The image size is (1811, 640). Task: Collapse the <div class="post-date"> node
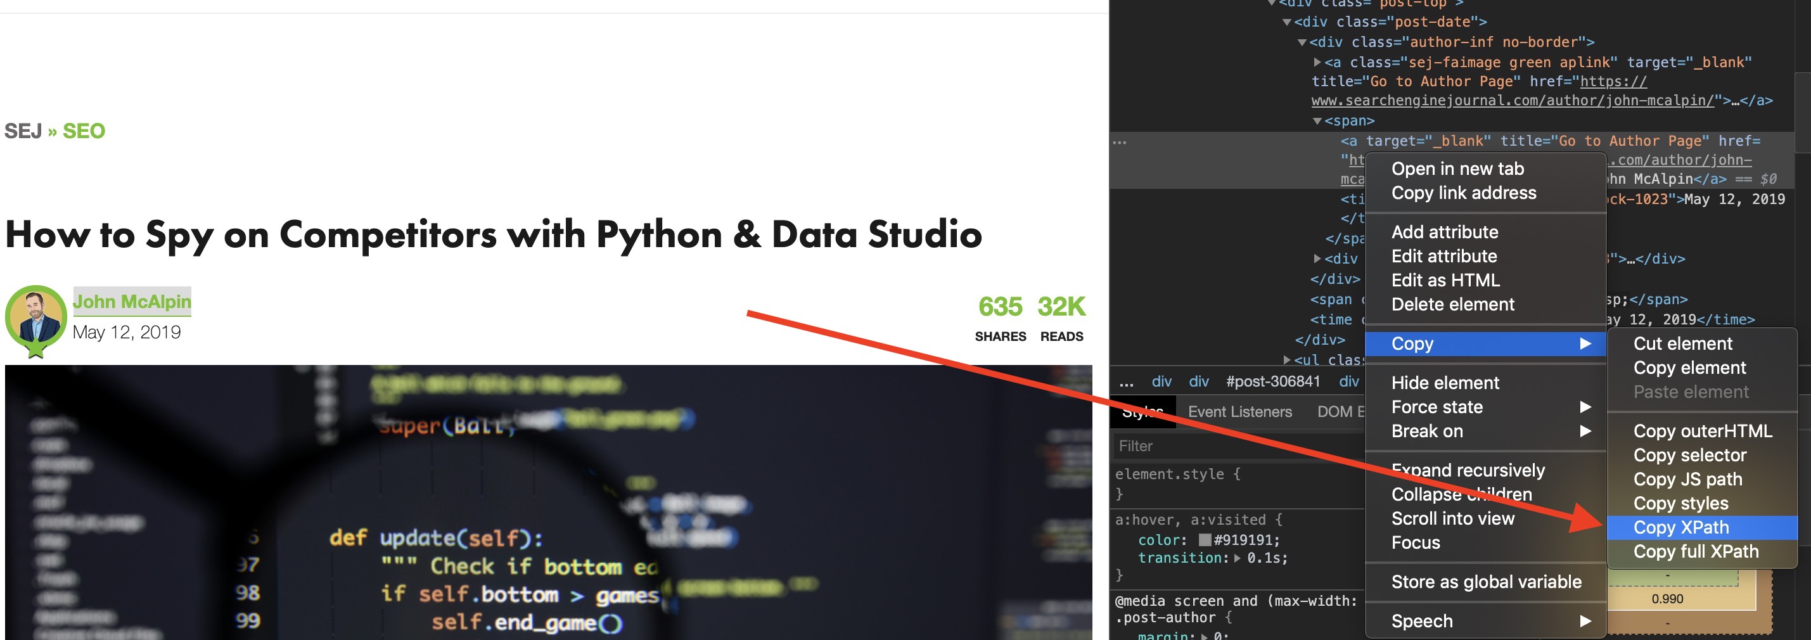(1287, 22)
